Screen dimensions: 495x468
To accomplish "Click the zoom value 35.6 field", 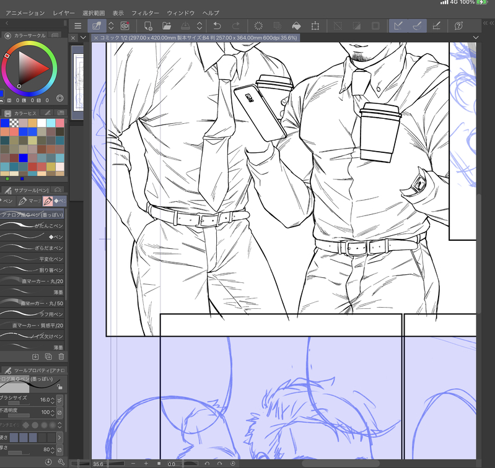I will [x=98, y=464].
